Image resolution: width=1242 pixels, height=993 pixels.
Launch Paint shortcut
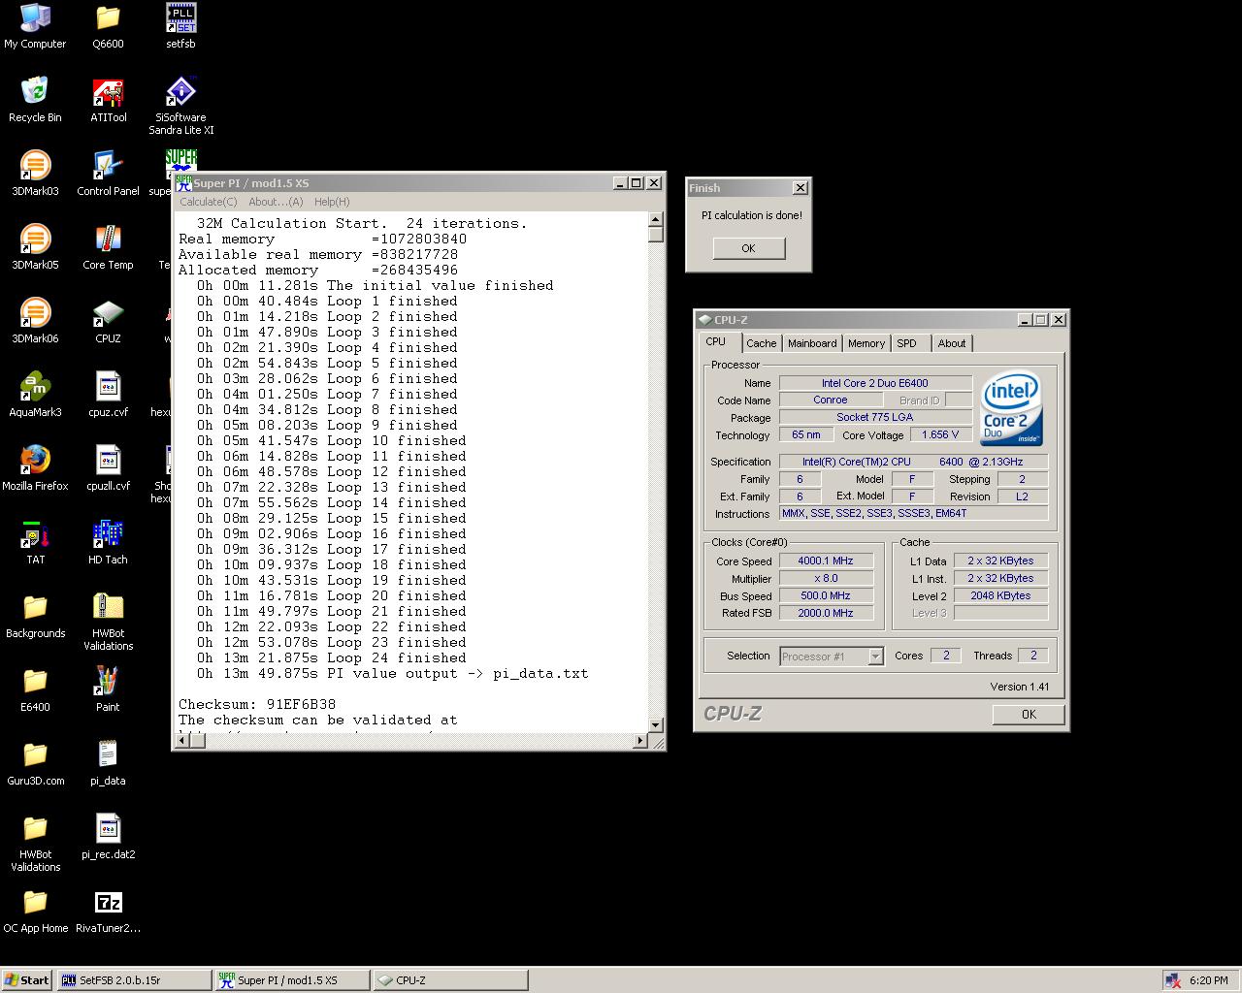[x=108, y=689]
